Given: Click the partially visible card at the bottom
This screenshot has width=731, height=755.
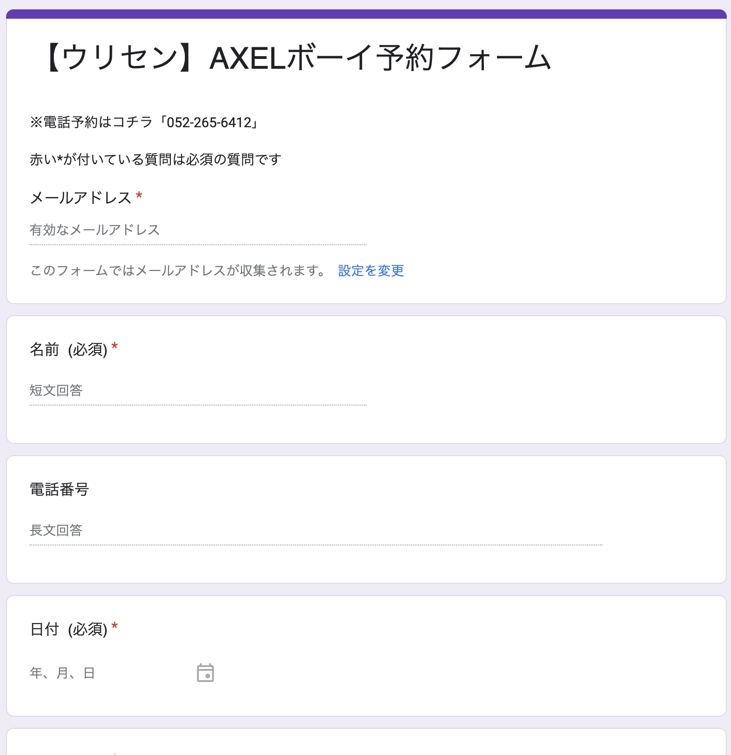Looking at the screenshot, I should coord(366,743).
